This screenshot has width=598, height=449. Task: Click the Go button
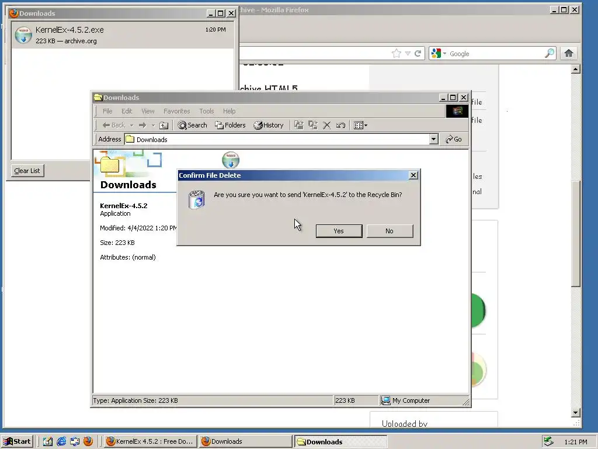(454, 139)
